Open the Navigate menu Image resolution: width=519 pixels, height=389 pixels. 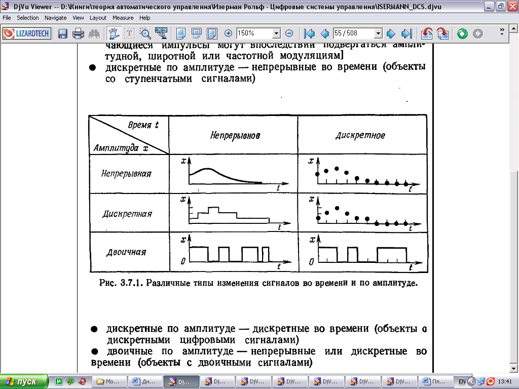pos(56,18)
